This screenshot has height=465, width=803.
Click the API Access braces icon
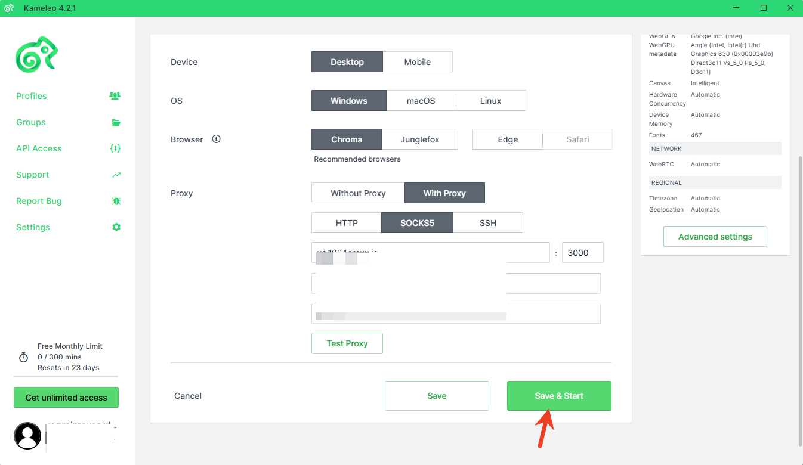pos(116,148)
